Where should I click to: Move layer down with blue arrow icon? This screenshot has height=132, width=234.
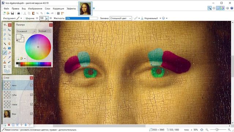pyautogui.click(x=26, y=125)
